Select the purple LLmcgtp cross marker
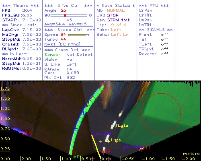201x161 pixels. [x=92, y=134]
